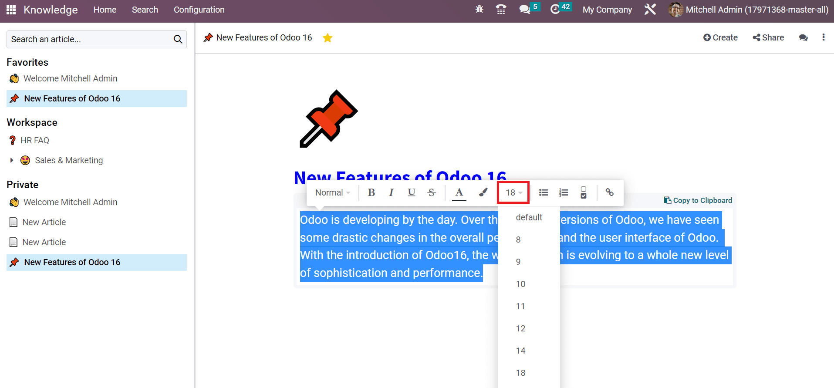
Task: Click the bug debug icon in navbar
Action: pos(479,9)
